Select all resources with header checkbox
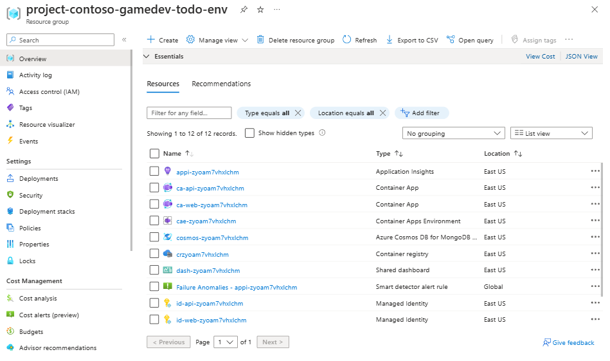 (x=154, y=153)
